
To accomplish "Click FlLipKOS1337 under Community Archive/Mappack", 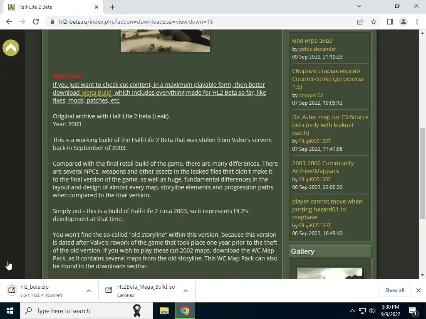I will point(315,179).
